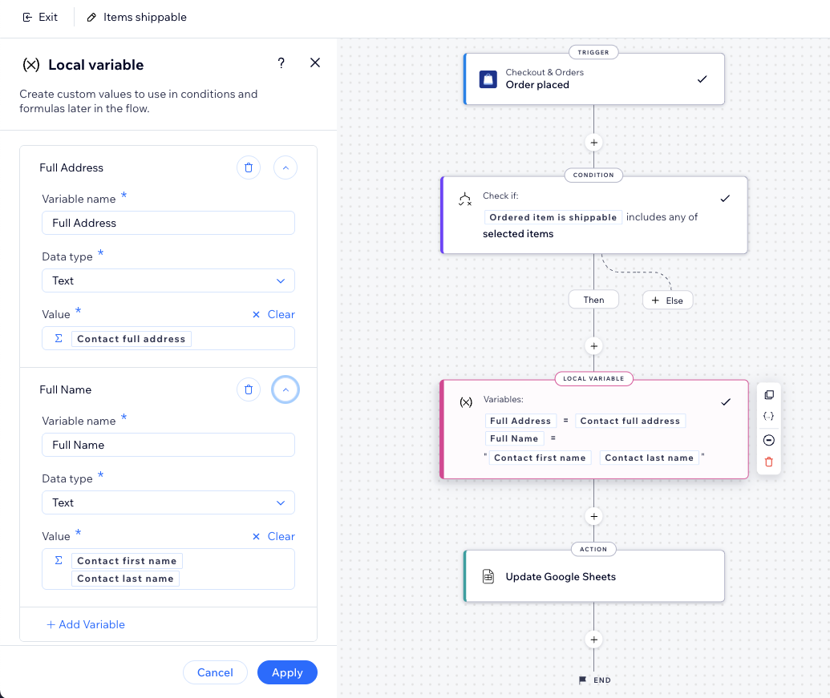Close the Local variable panel

[315, 63]
